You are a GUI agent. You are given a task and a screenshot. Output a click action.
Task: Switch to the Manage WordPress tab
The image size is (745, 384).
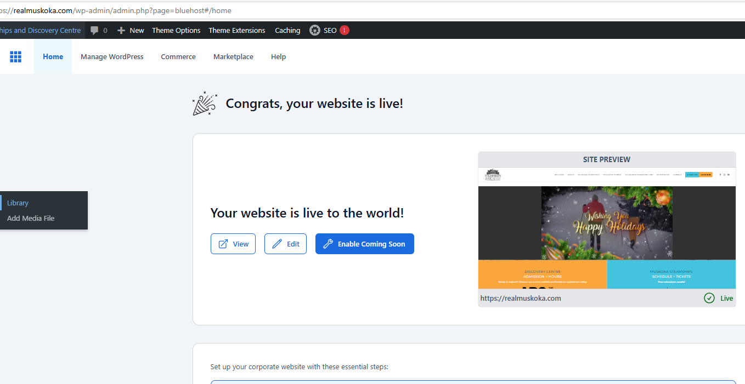pyautogui.click(x=112, y=56)
